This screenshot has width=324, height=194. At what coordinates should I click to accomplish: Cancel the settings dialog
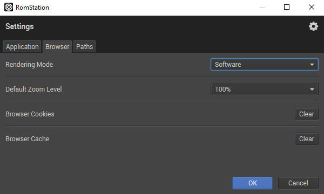click(298, 183)
